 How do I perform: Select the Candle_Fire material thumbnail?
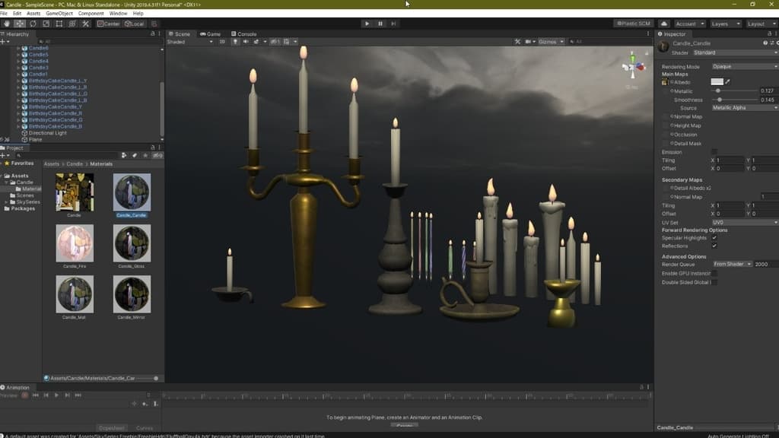pos(75,243)
